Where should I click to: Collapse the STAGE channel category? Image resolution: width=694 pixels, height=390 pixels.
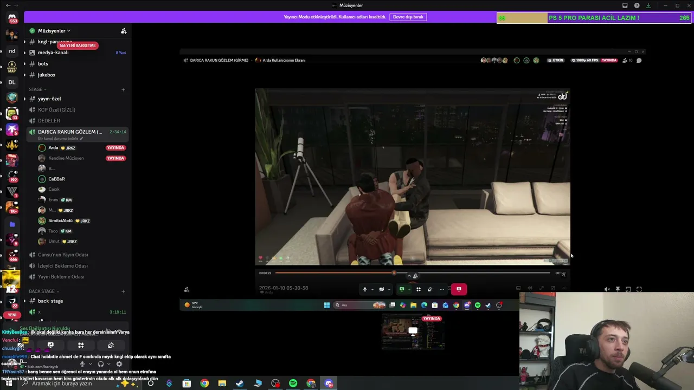pos(37,89)
